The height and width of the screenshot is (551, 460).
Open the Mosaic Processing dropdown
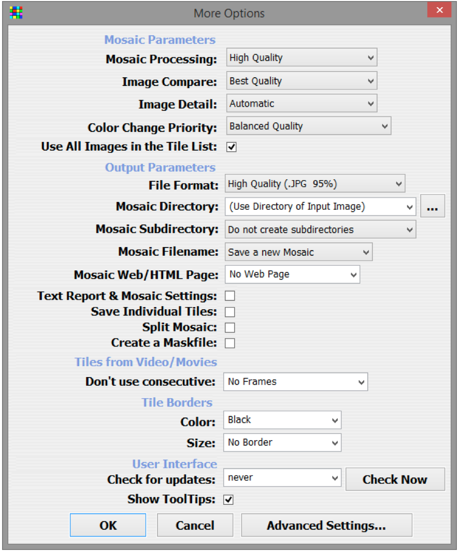point(302,57)
